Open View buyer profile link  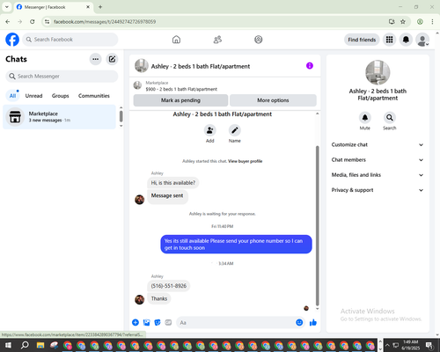coord(246,161)
